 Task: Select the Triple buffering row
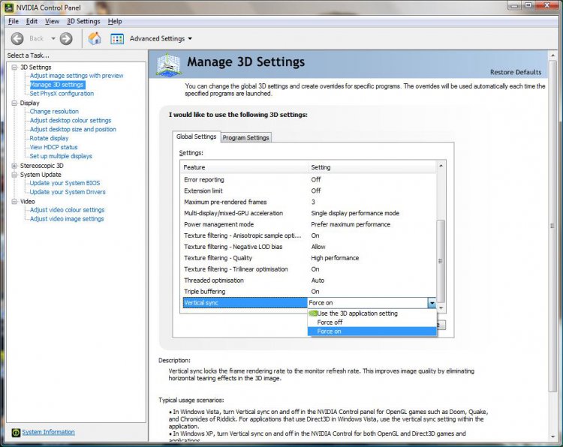coord(309,292)
